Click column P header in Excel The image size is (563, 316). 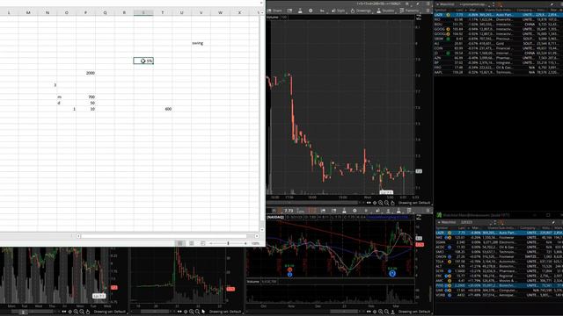pos(85,12)
